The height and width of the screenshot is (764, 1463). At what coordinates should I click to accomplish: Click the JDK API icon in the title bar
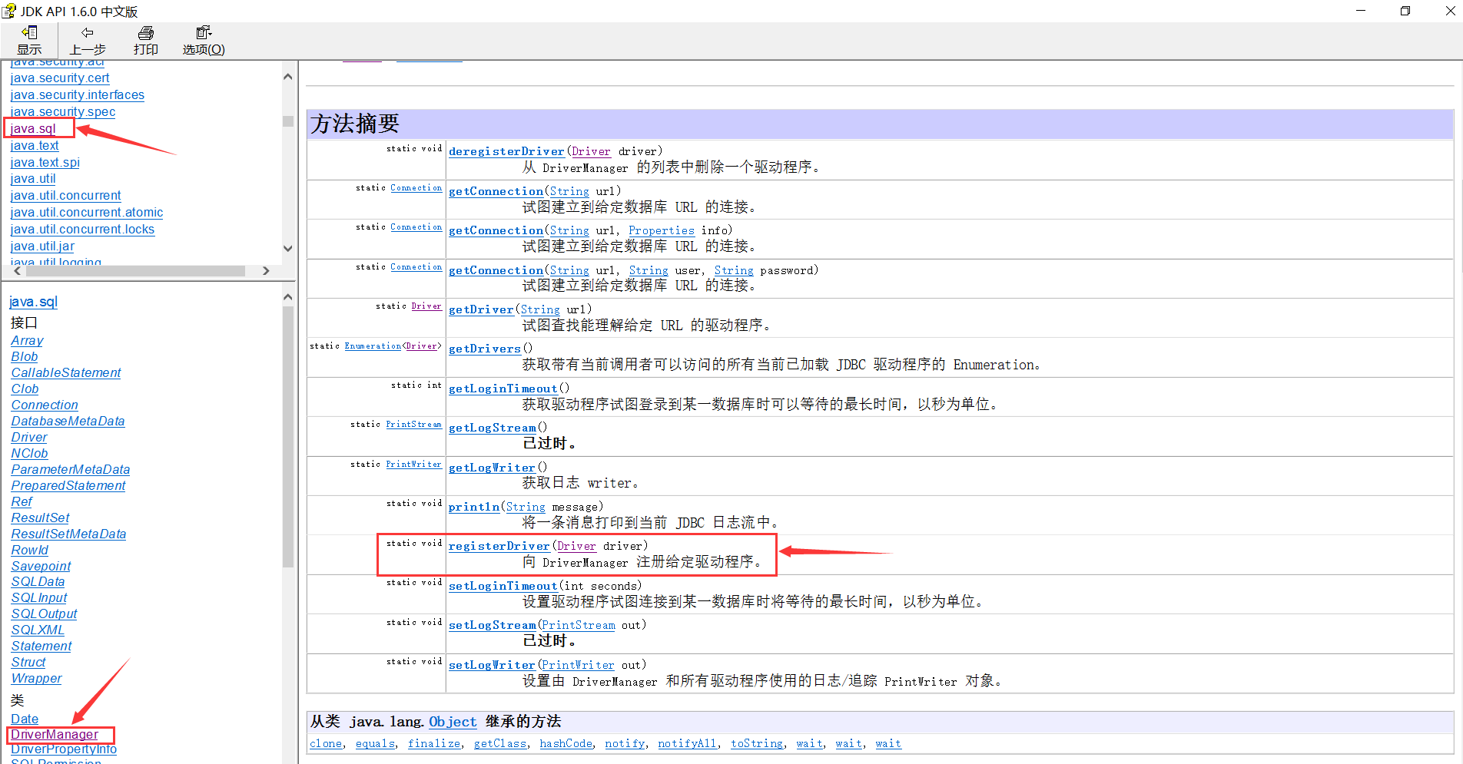11,11
